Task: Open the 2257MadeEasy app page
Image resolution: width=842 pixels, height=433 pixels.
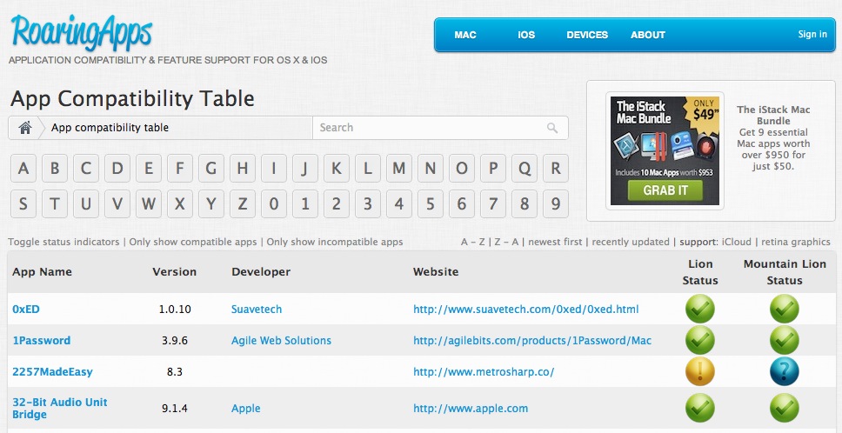Action: (x=52, y=372)
